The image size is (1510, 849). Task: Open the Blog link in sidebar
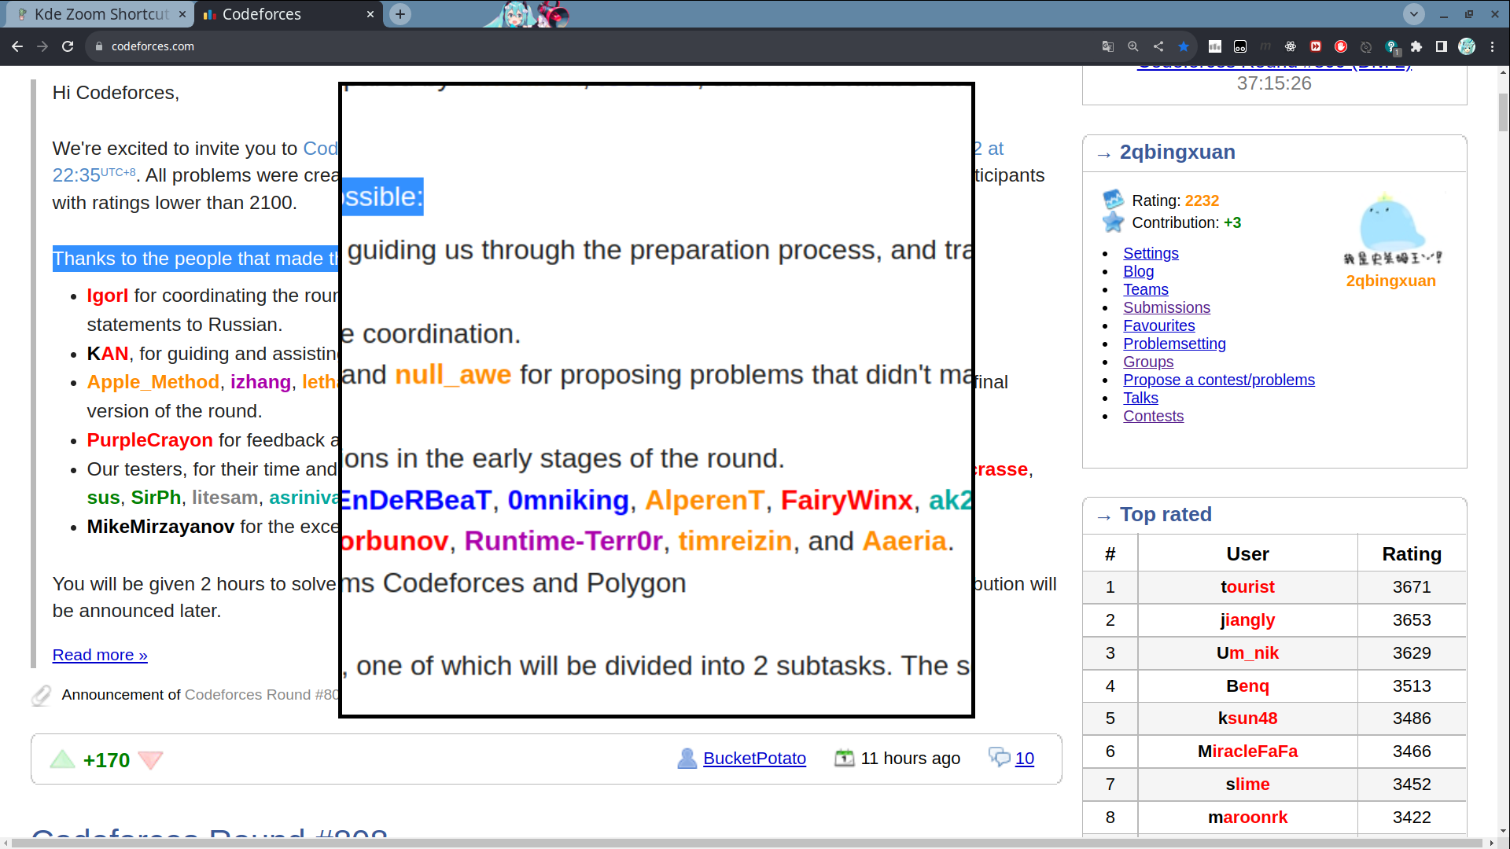(x=1138, y=271)
